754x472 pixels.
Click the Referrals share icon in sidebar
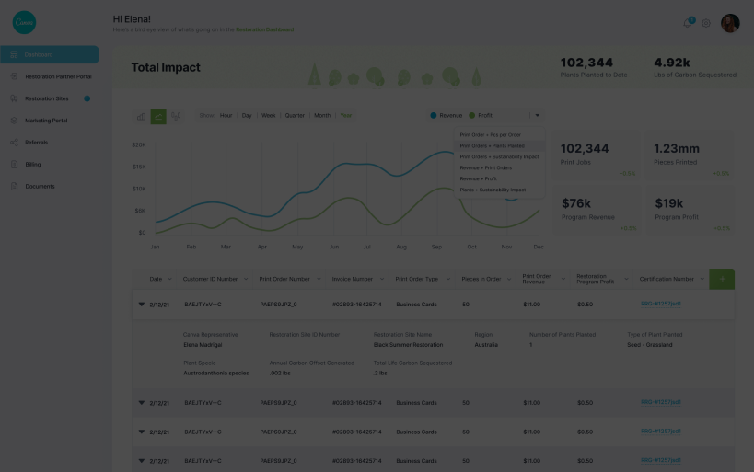pos(15,143)
